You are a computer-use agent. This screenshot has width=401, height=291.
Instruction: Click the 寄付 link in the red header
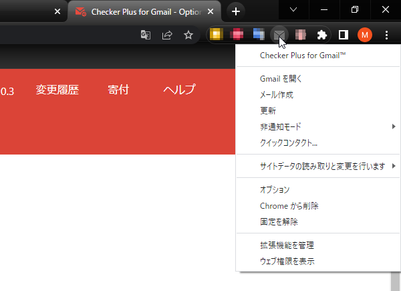118,90
